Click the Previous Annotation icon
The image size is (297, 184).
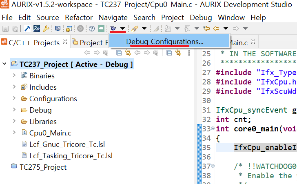187,29
